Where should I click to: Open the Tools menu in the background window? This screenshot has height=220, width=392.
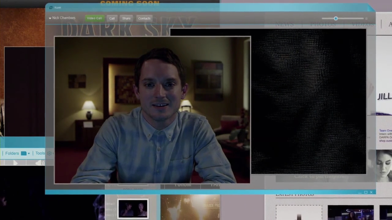[x=40, y=153]
